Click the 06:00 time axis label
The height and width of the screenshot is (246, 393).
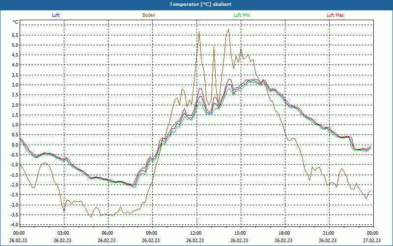(x=108, y=233)
